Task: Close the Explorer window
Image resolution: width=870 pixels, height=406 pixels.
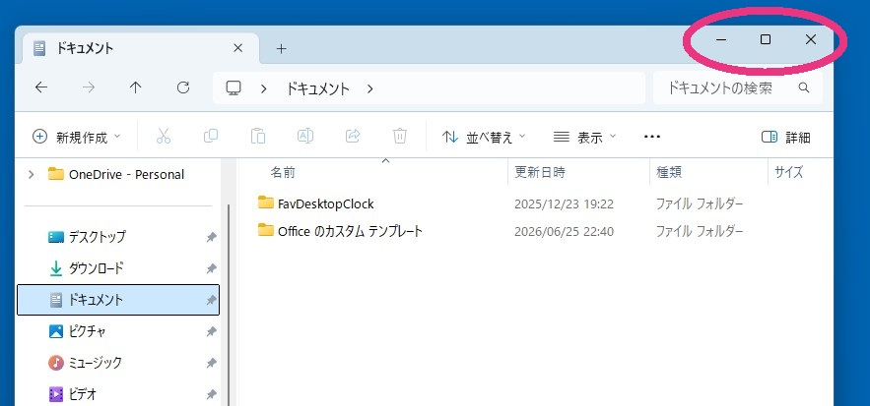Action: [x=811, y=39]
